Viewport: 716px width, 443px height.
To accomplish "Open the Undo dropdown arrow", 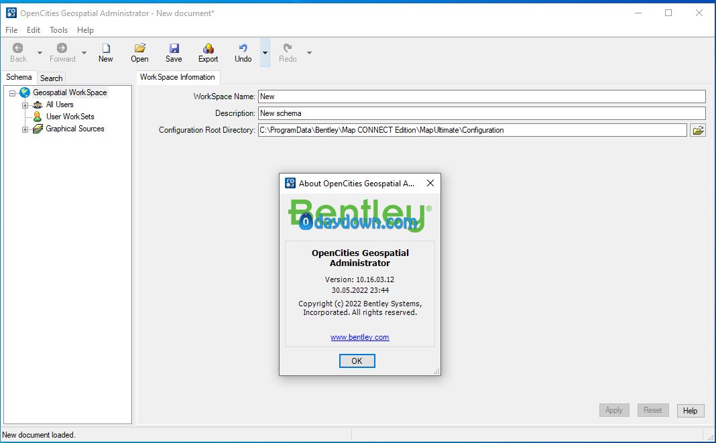I will pos(265,53).
